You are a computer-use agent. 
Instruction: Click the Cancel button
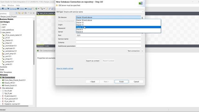(x=136, y=82)
